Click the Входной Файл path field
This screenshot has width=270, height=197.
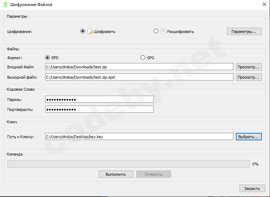tap(139, 67)
